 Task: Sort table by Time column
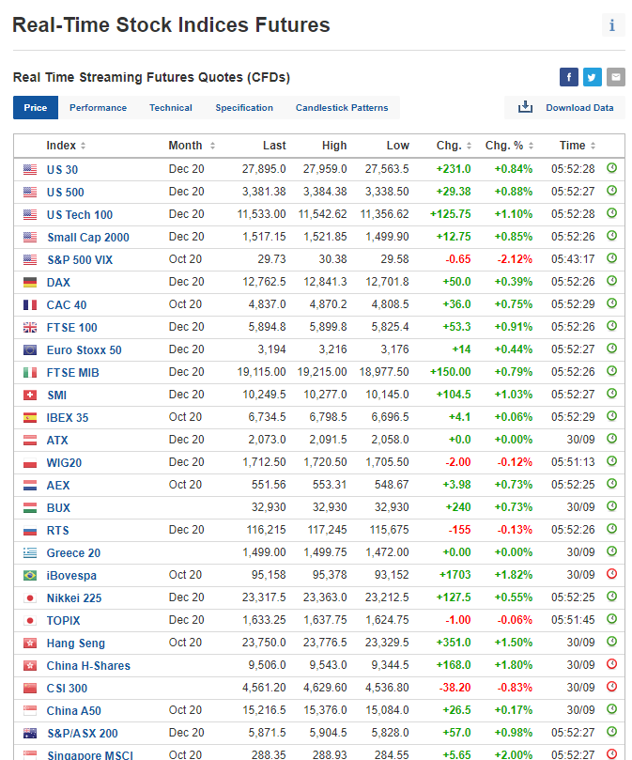[x=578, y=146]
